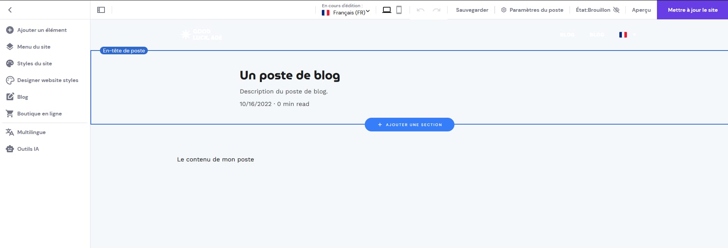
Task: Click Mettre à jour le site button
Action: pyautogui.click(x=692, y=10)
